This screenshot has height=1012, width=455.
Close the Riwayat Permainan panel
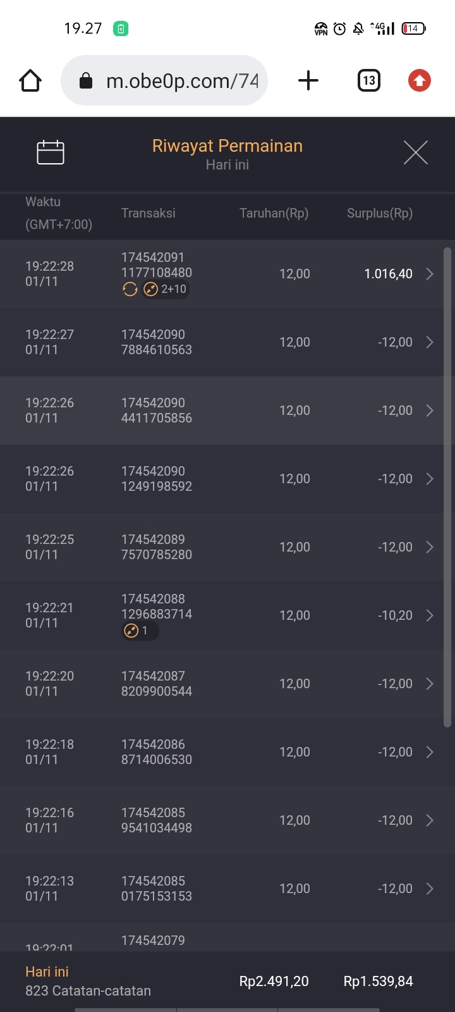pyautogui.click(x=415, y=152)
